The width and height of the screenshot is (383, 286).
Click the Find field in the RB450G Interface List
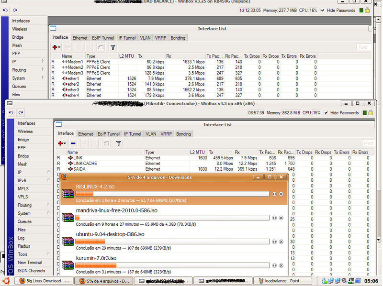(364, 47)
